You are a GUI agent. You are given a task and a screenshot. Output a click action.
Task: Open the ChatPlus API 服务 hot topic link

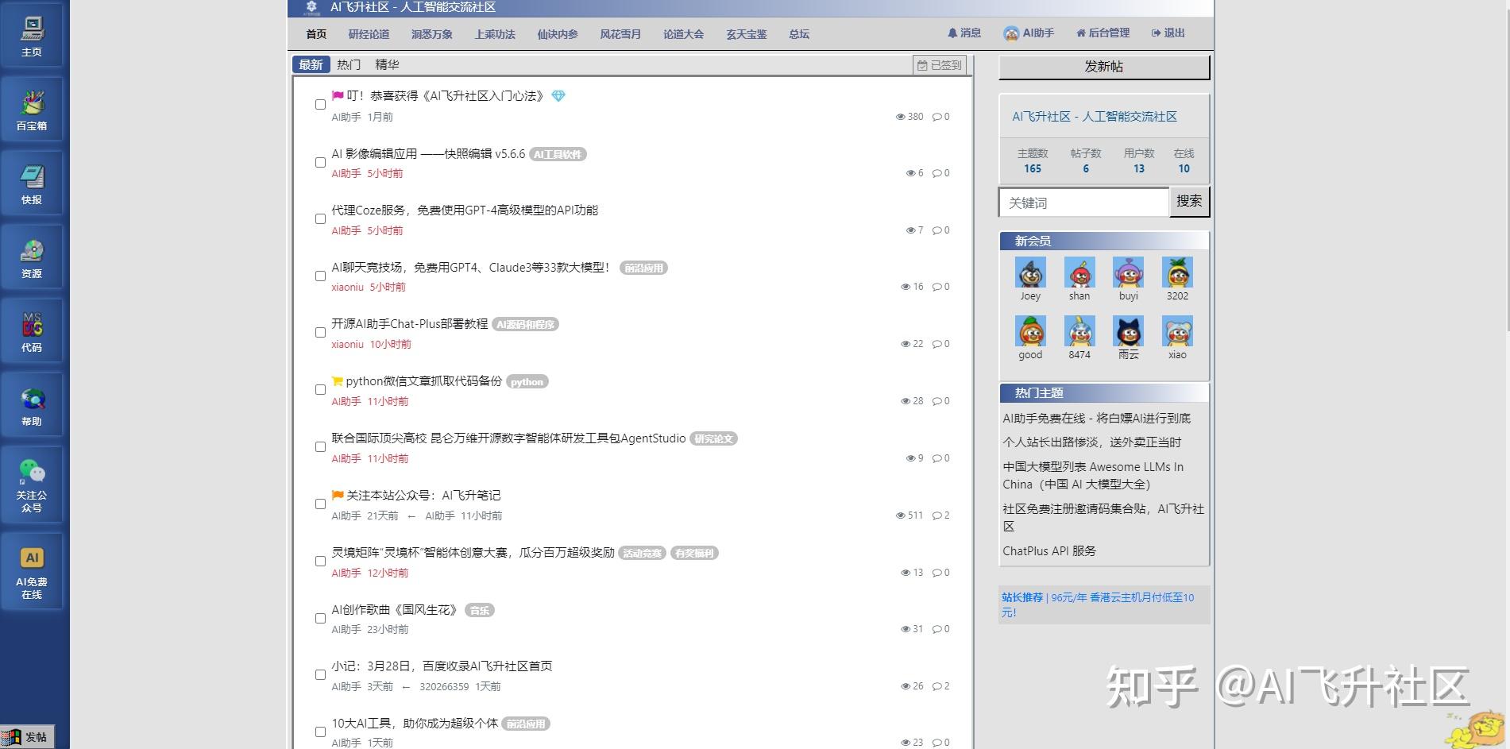pyautogui.click(x=1049, y=550)
